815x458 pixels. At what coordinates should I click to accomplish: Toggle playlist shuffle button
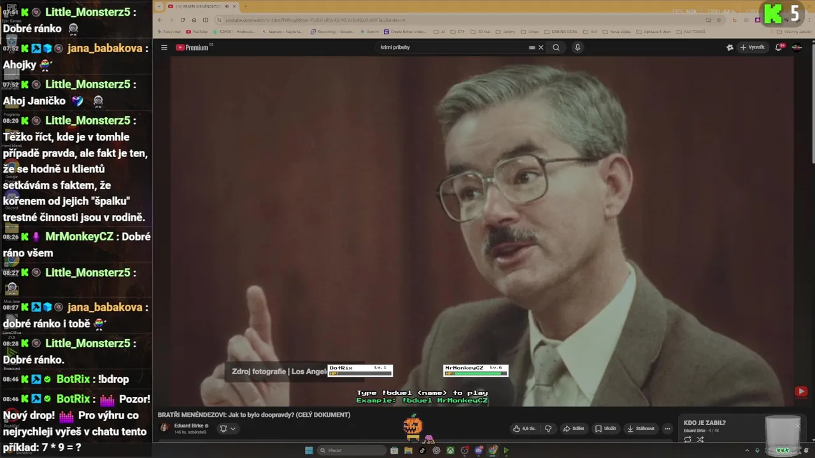coord(700,440)
